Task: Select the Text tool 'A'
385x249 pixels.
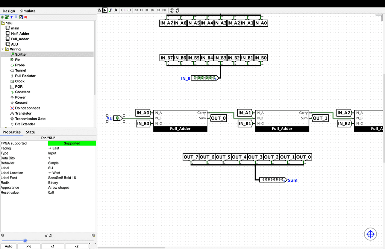Action: 116,10
